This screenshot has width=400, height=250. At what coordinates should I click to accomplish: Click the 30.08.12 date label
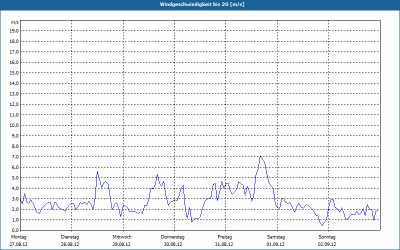coord(173,244)
